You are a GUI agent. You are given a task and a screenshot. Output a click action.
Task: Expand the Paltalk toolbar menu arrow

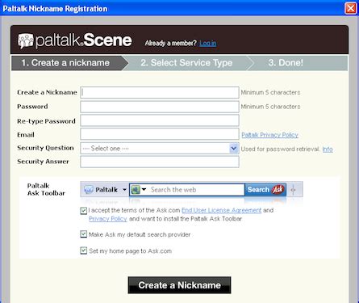[x=124, y=190]
